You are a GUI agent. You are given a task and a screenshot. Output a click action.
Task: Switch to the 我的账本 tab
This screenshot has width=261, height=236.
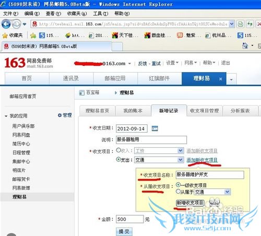pyautogui.click(x=133, y=111)
